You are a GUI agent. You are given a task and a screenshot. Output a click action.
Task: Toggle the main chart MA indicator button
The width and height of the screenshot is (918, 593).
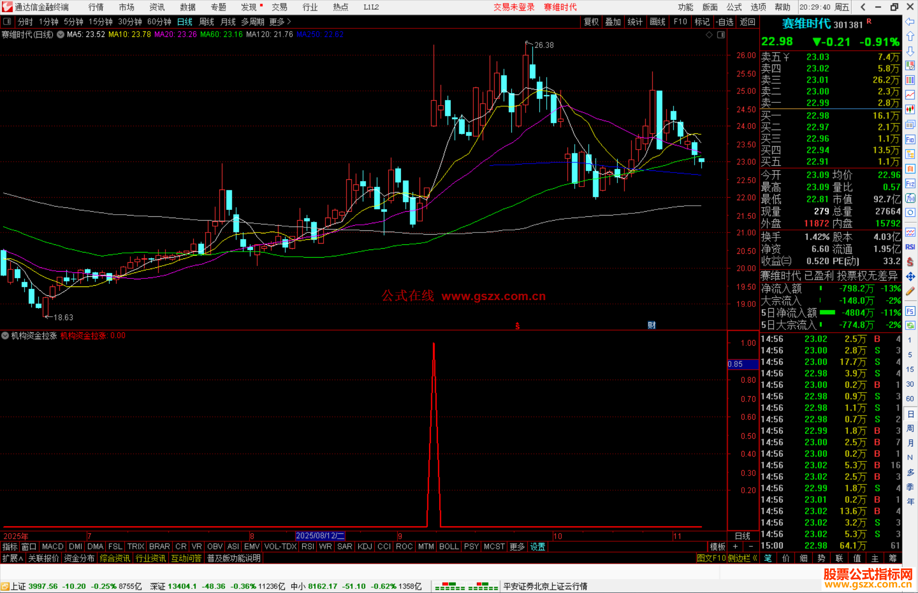pyautogui.click(x=61, y=34)
